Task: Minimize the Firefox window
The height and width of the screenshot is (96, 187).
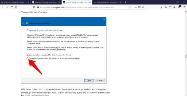Action: click(172, 2)
